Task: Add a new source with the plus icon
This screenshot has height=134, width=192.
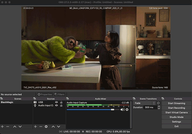Action: 36,127
